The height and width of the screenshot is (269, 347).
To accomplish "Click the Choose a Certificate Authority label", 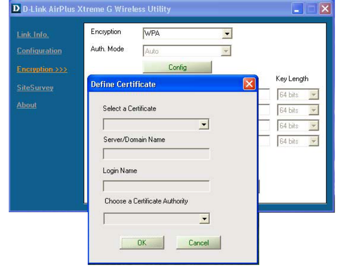I will [x=146, y=201].
